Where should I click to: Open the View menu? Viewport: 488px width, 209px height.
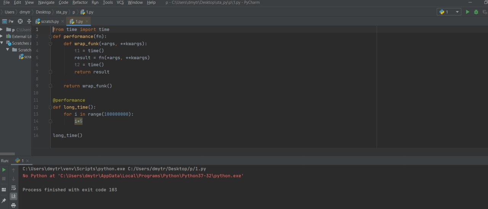[29, 2]
